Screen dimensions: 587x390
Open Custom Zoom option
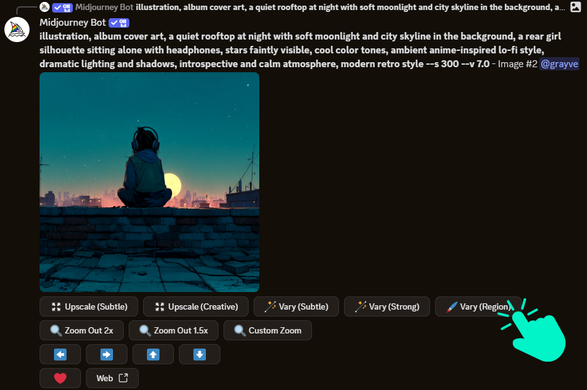(x=267, y=330)
